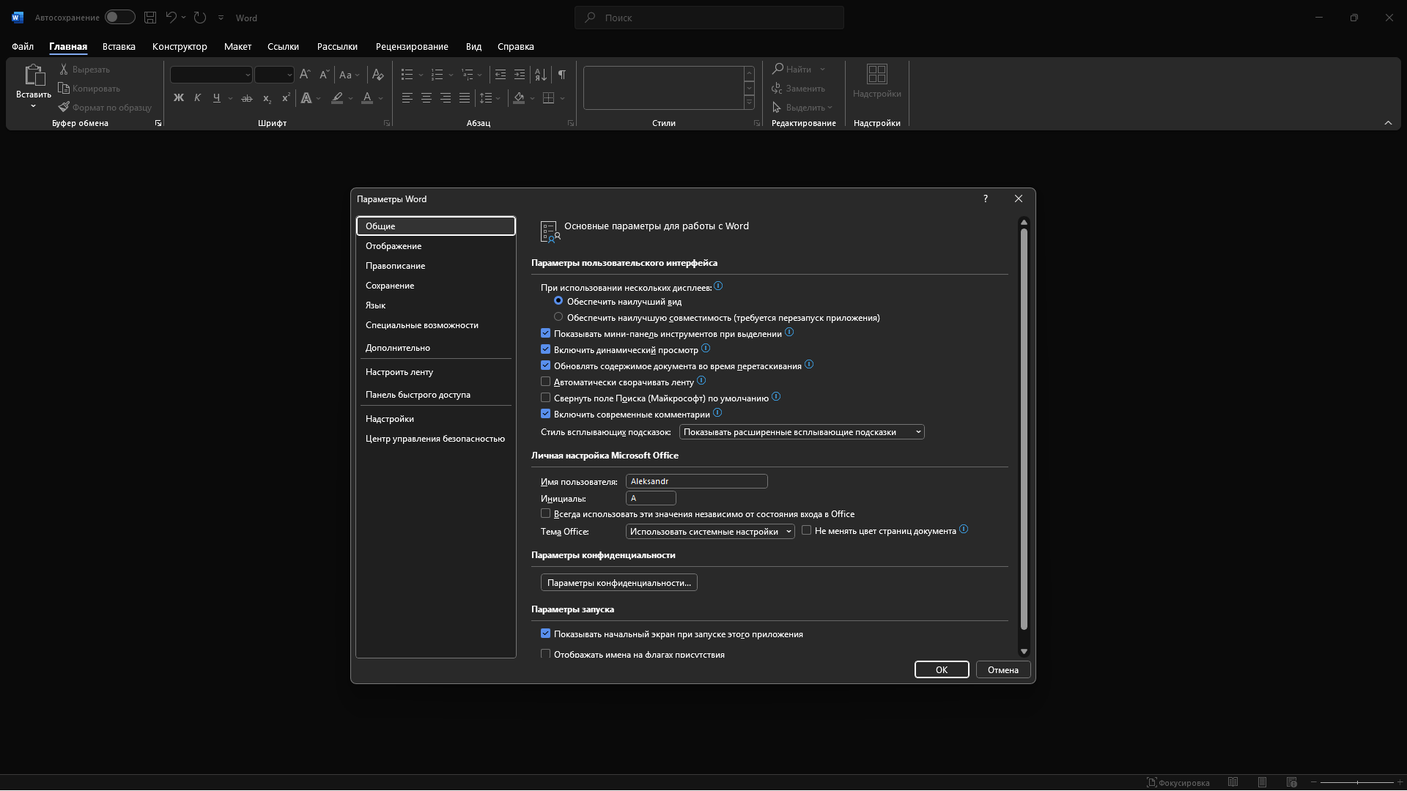1407x791 pixels.
Task: Click the dialog help question mark
Action: [986, 198]
